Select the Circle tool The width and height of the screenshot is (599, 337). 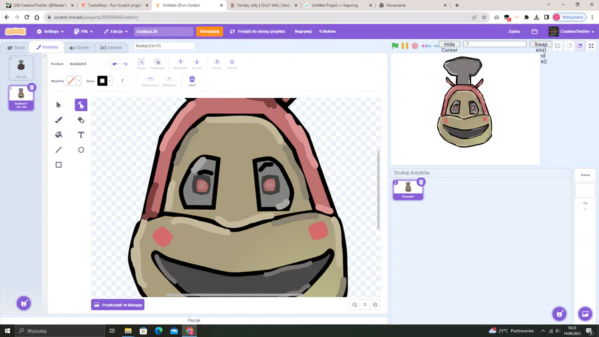point(81,150)
